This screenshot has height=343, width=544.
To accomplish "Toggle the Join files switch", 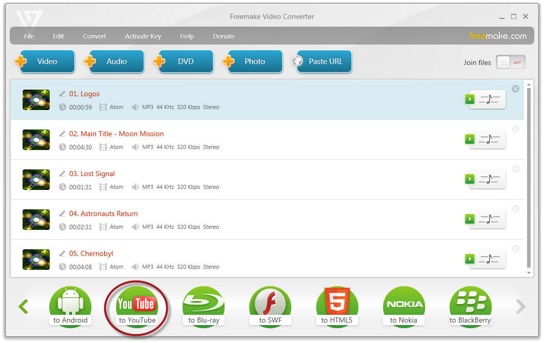I will (x=510, y=62).
